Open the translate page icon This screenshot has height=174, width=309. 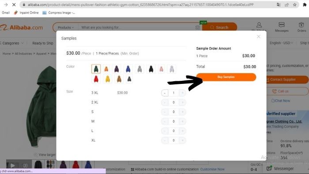click(x=279, y=4)
